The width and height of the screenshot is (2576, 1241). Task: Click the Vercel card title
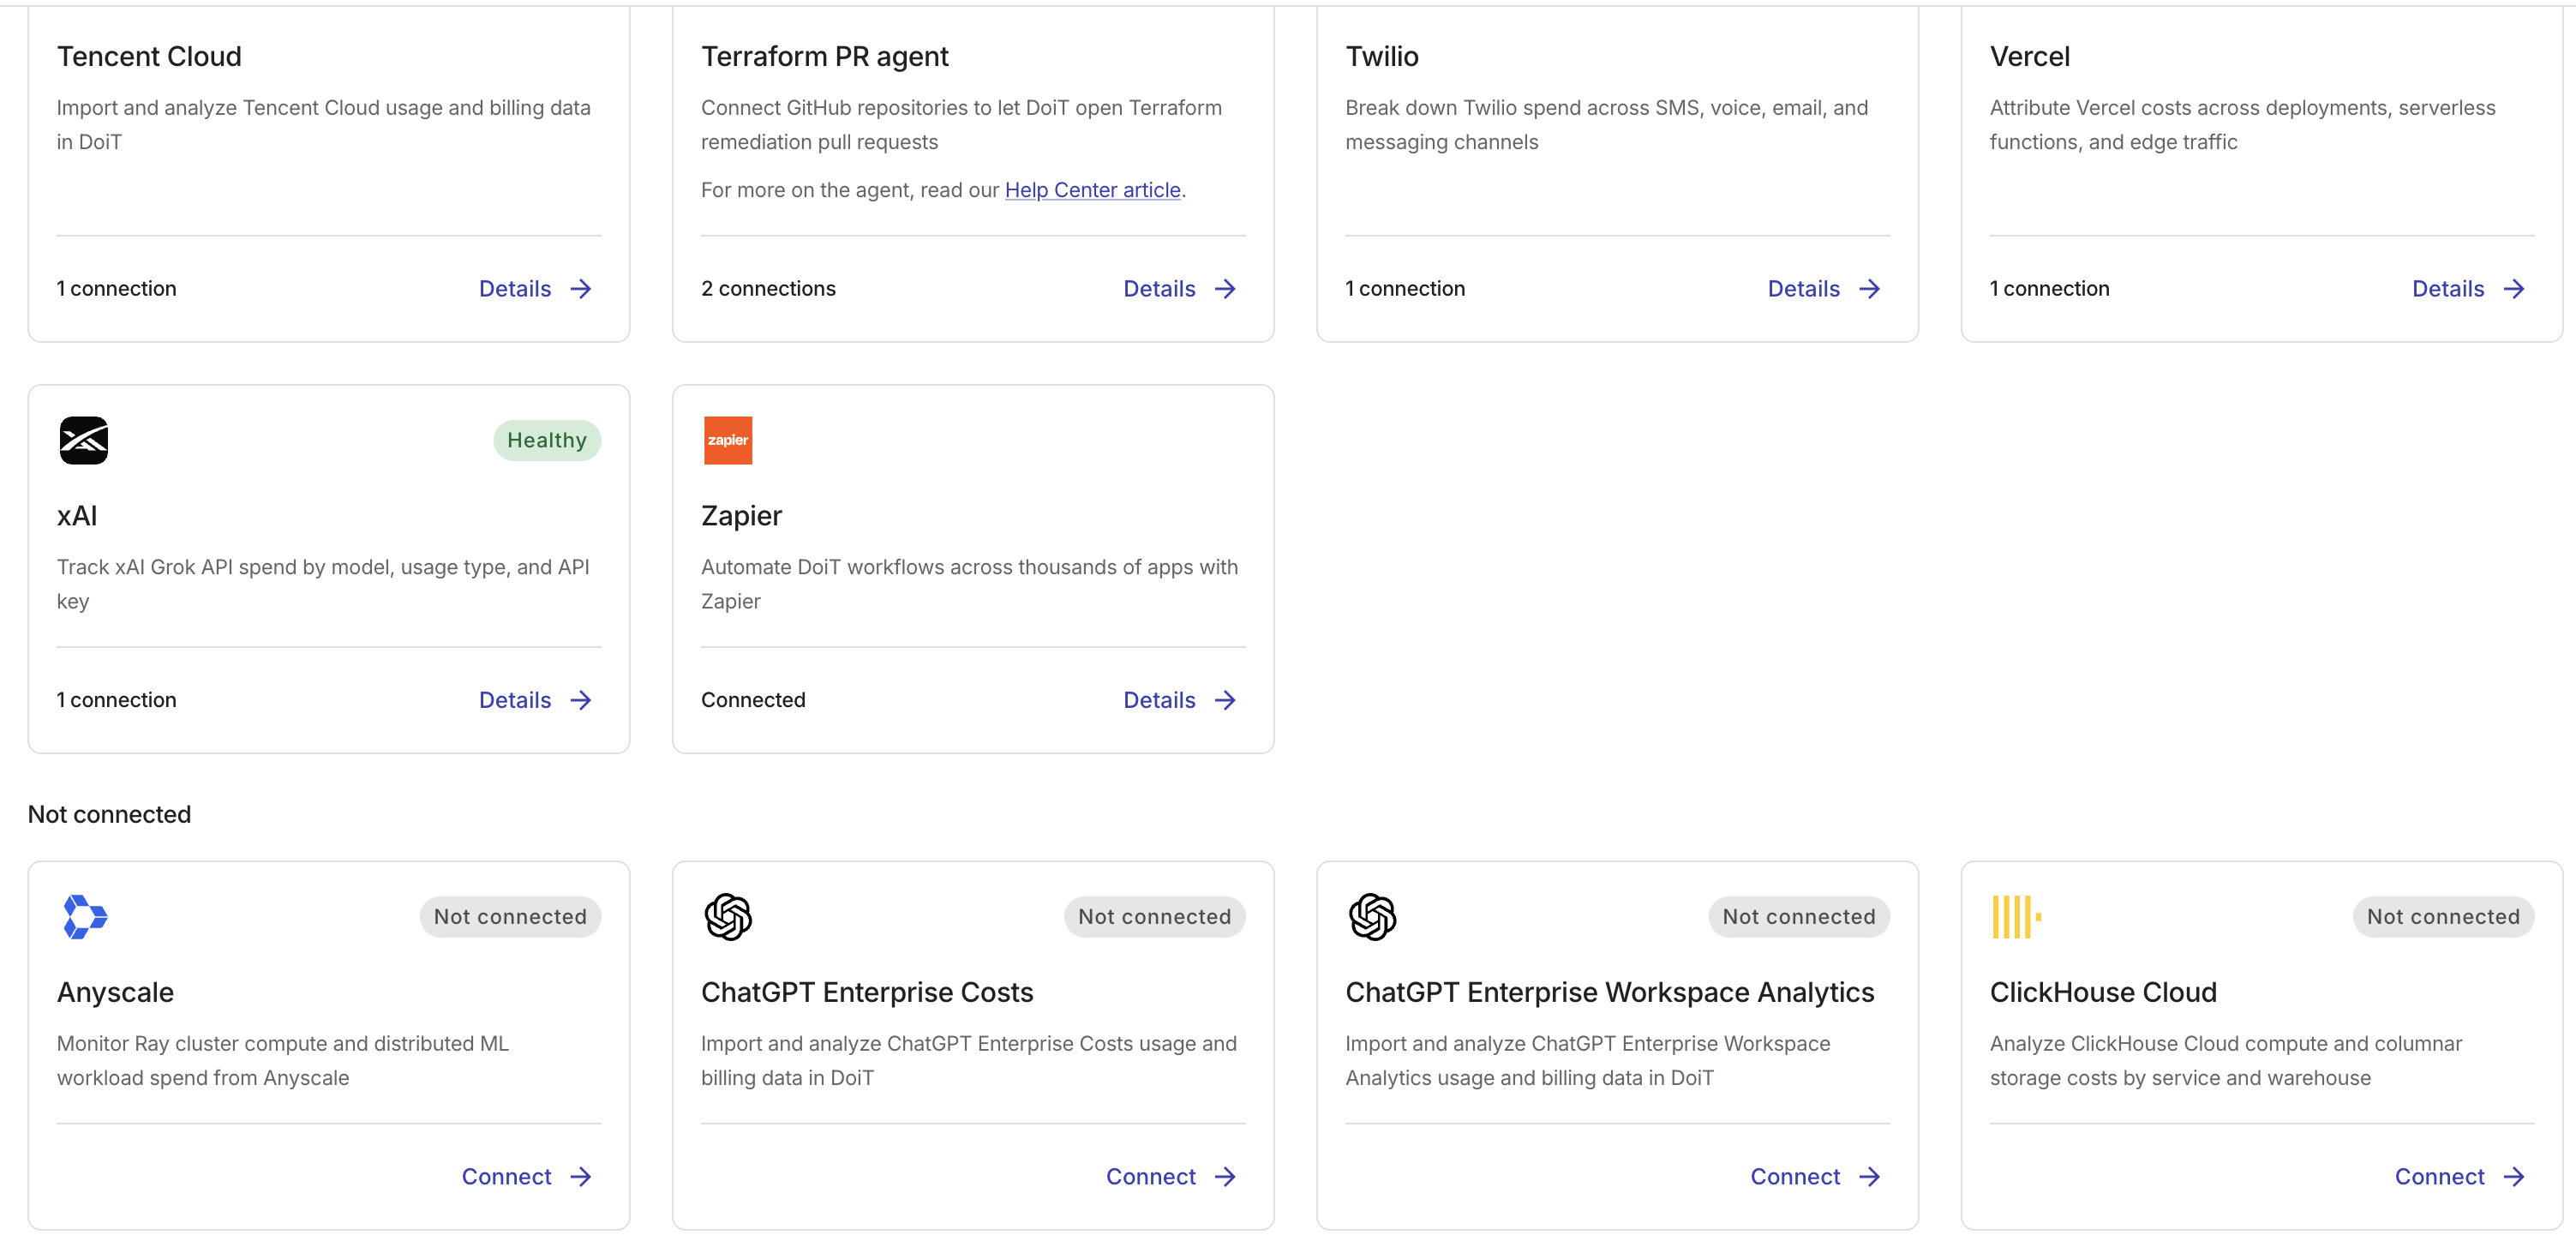click(2029, 56)
